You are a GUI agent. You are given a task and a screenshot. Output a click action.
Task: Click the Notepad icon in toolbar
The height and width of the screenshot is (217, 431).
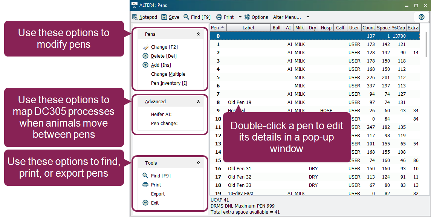click(135, 17)
